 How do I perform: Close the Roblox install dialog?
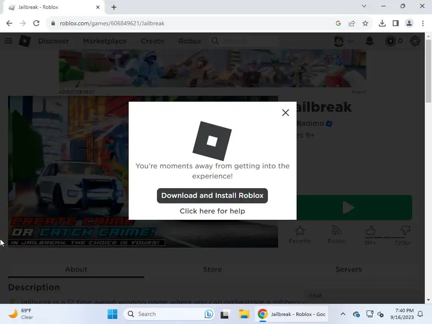[286, 112]
